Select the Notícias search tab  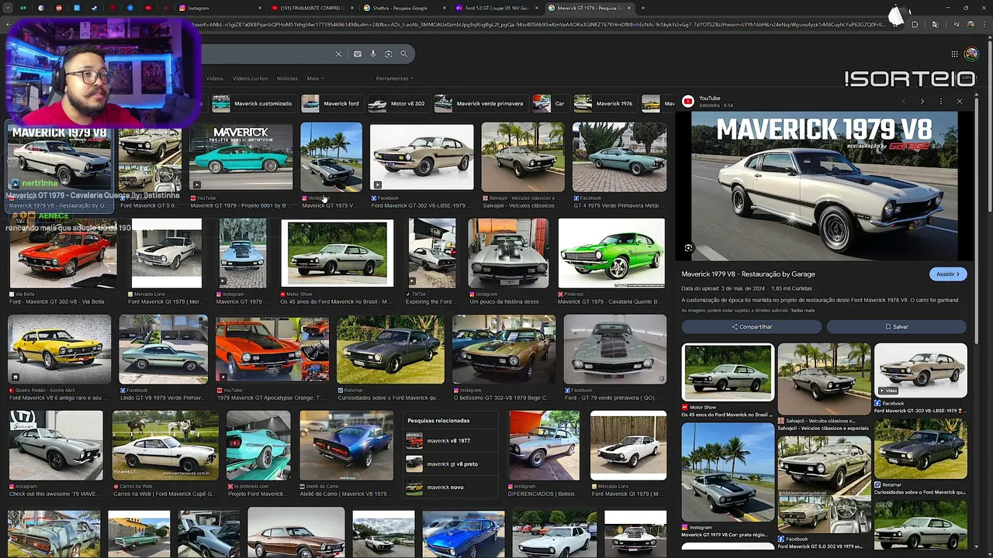[287, 78]
